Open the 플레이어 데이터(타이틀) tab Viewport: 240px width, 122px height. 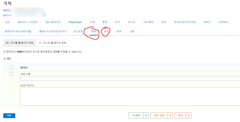18,31
